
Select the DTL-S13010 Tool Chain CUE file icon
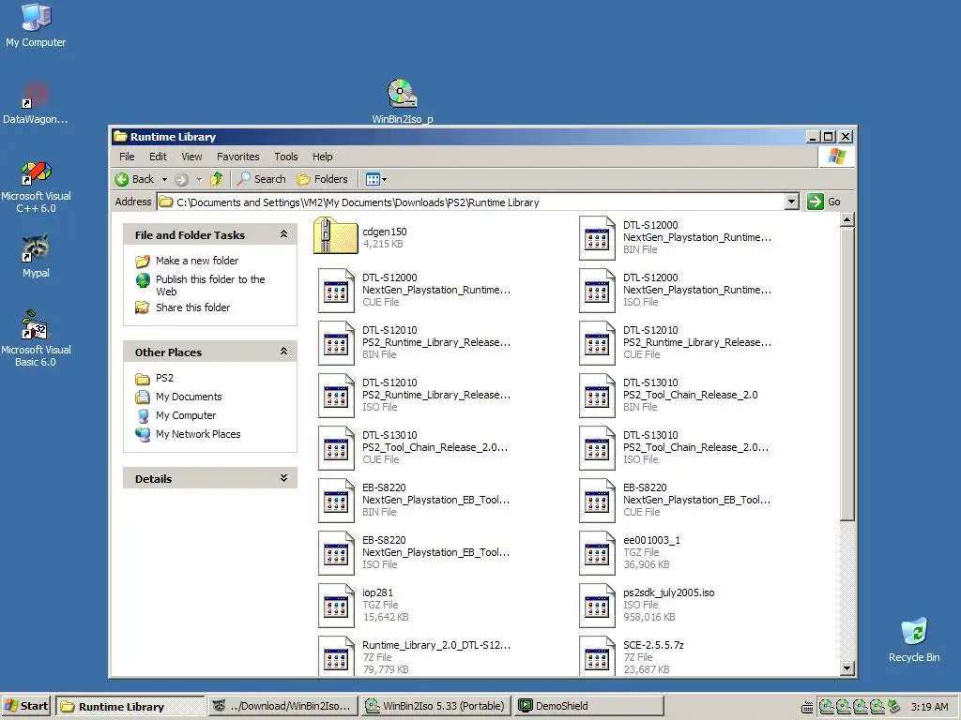(336, 449)
